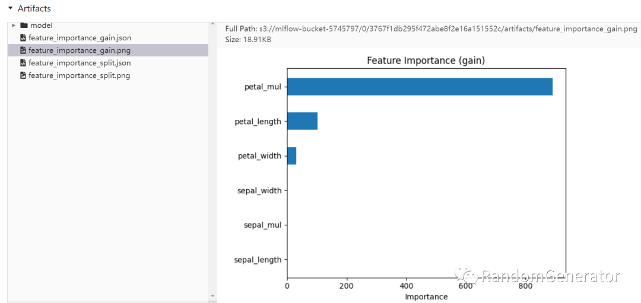Click the petal_length bar in the chart
Image resolution: width=641 pixels, height=303 pixels.
(x=302, y=121)
